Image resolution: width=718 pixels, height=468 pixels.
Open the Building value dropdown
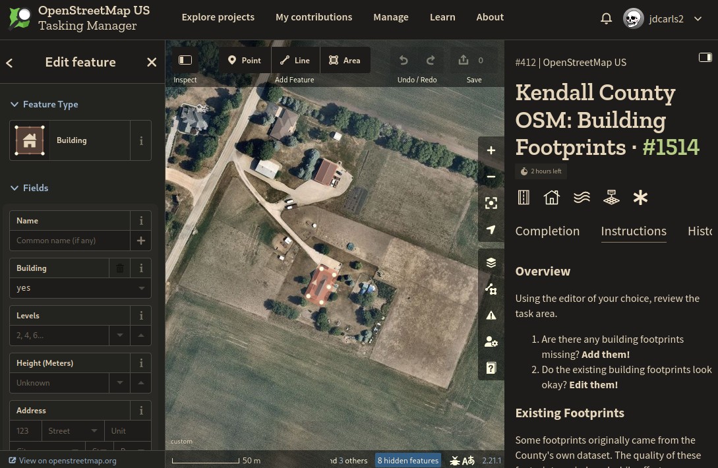(142, 288)
